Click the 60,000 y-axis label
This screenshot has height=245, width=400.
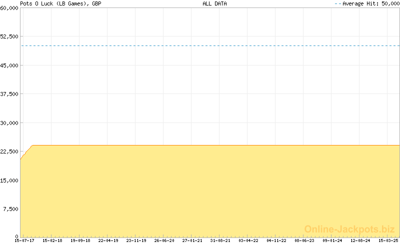9,8
